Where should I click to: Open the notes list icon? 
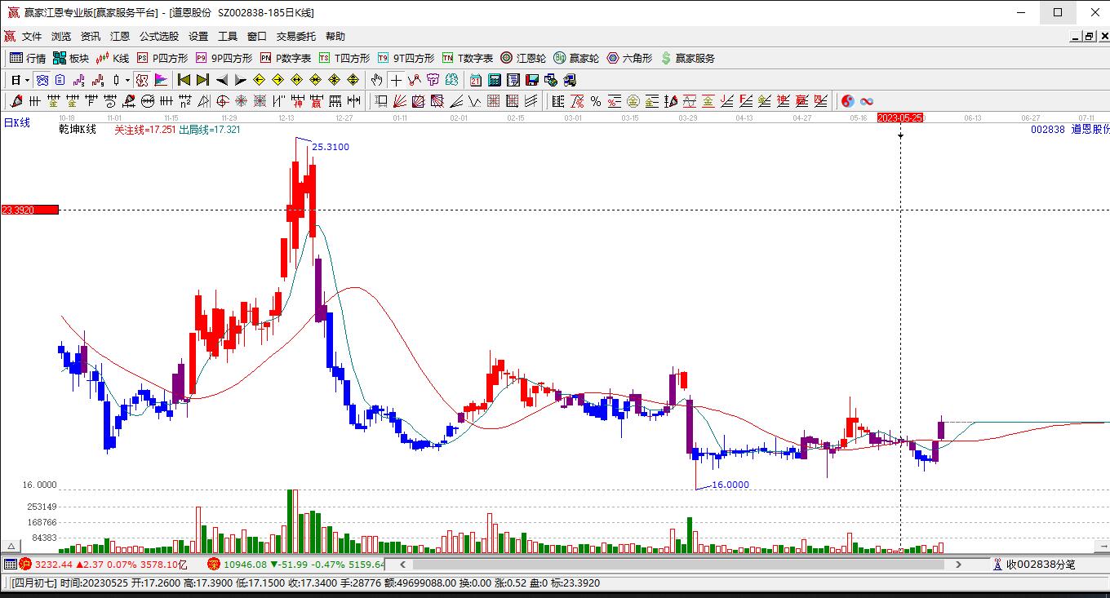click(513, 80)
